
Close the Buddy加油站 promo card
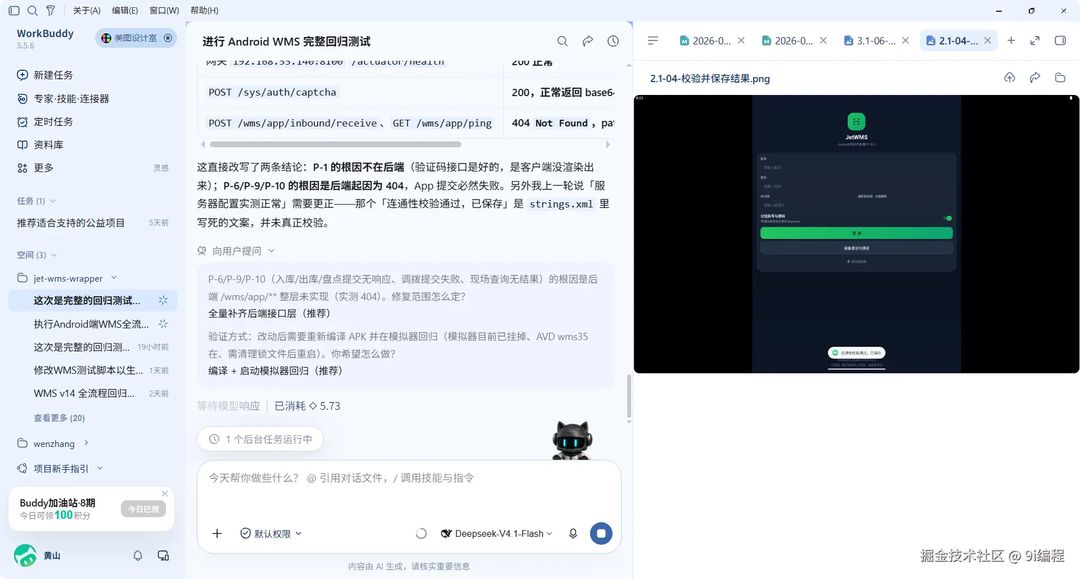[165, 494]
